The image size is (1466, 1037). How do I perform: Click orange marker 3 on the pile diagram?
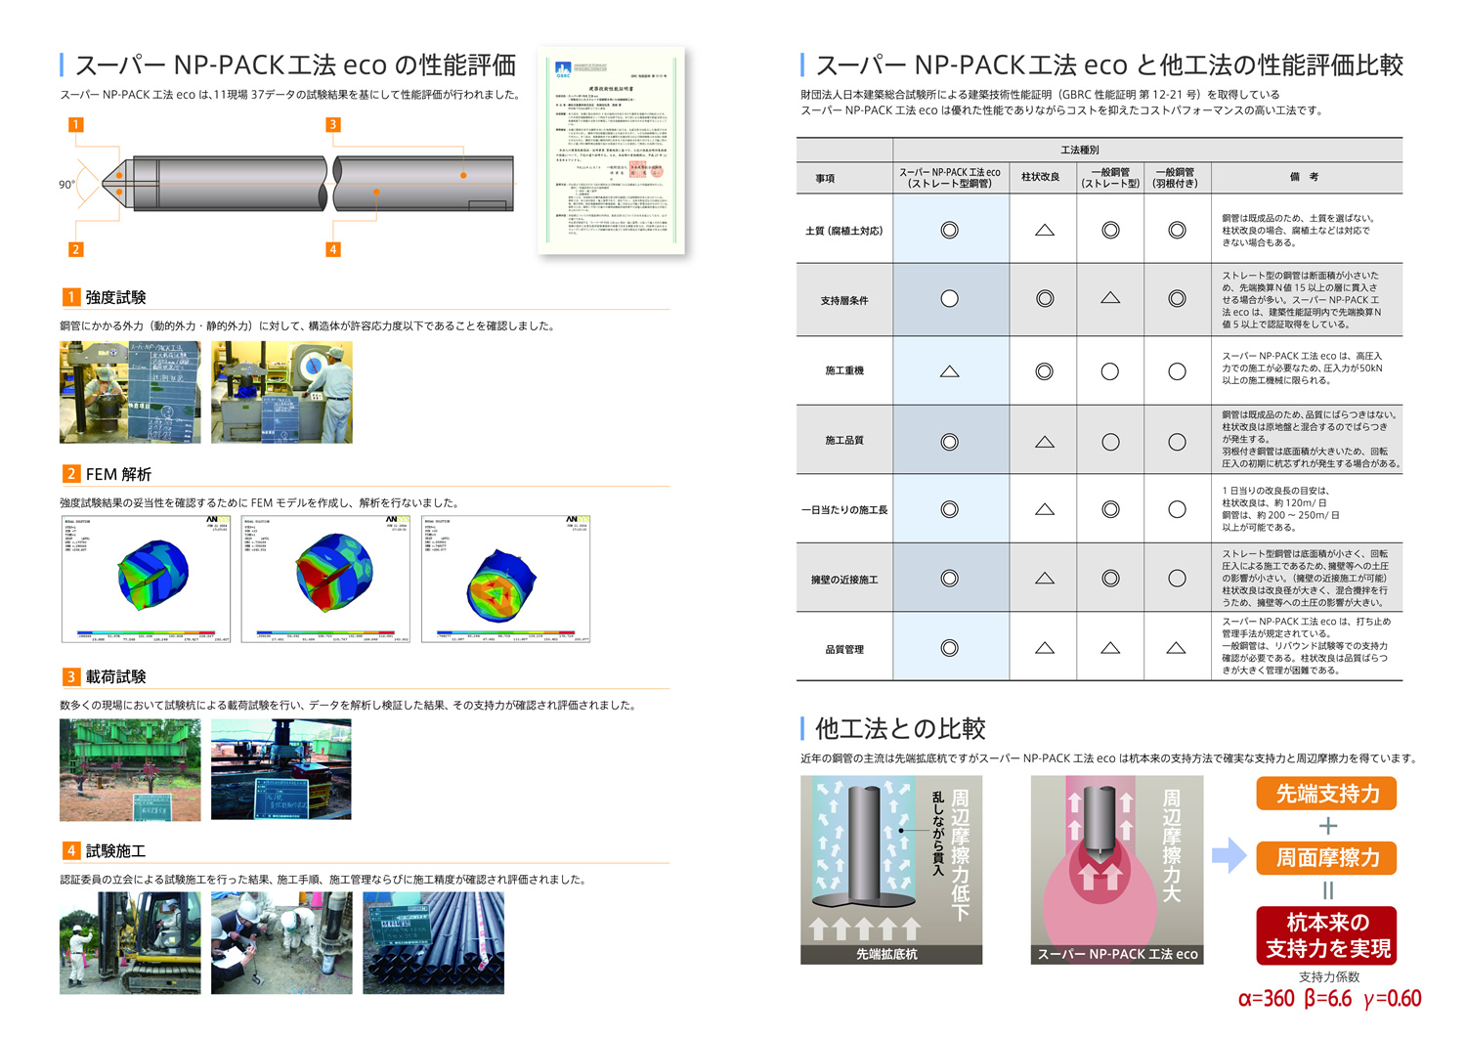click(x=333, y=124)
